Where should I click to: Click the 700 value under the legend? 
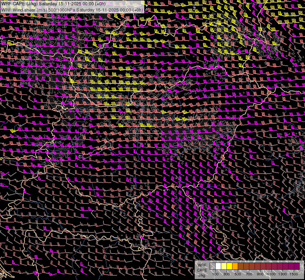tap(249, 274)
